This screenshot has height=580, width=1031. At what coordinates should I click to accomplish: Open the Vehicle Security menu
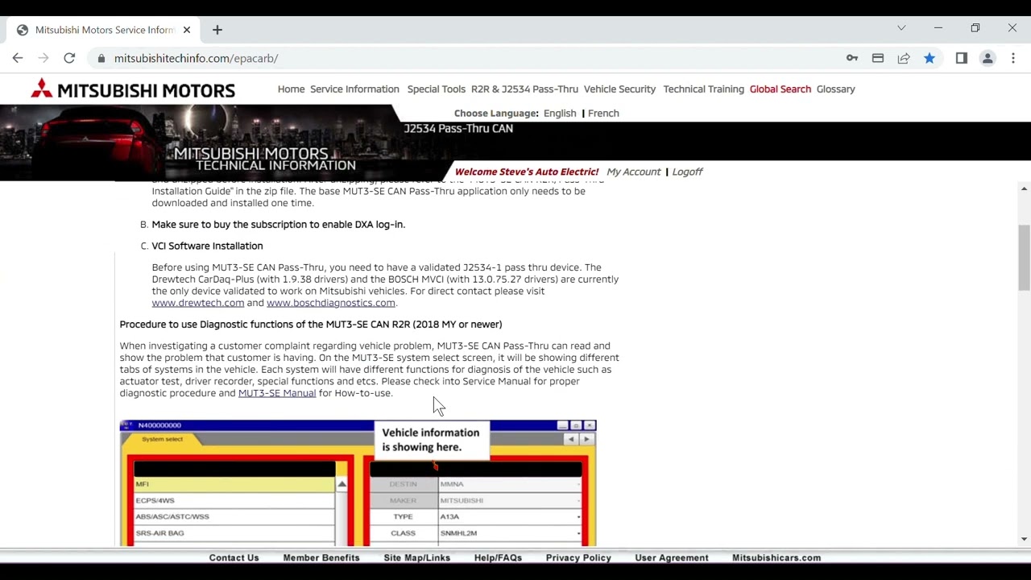click(x=619, y=89)
